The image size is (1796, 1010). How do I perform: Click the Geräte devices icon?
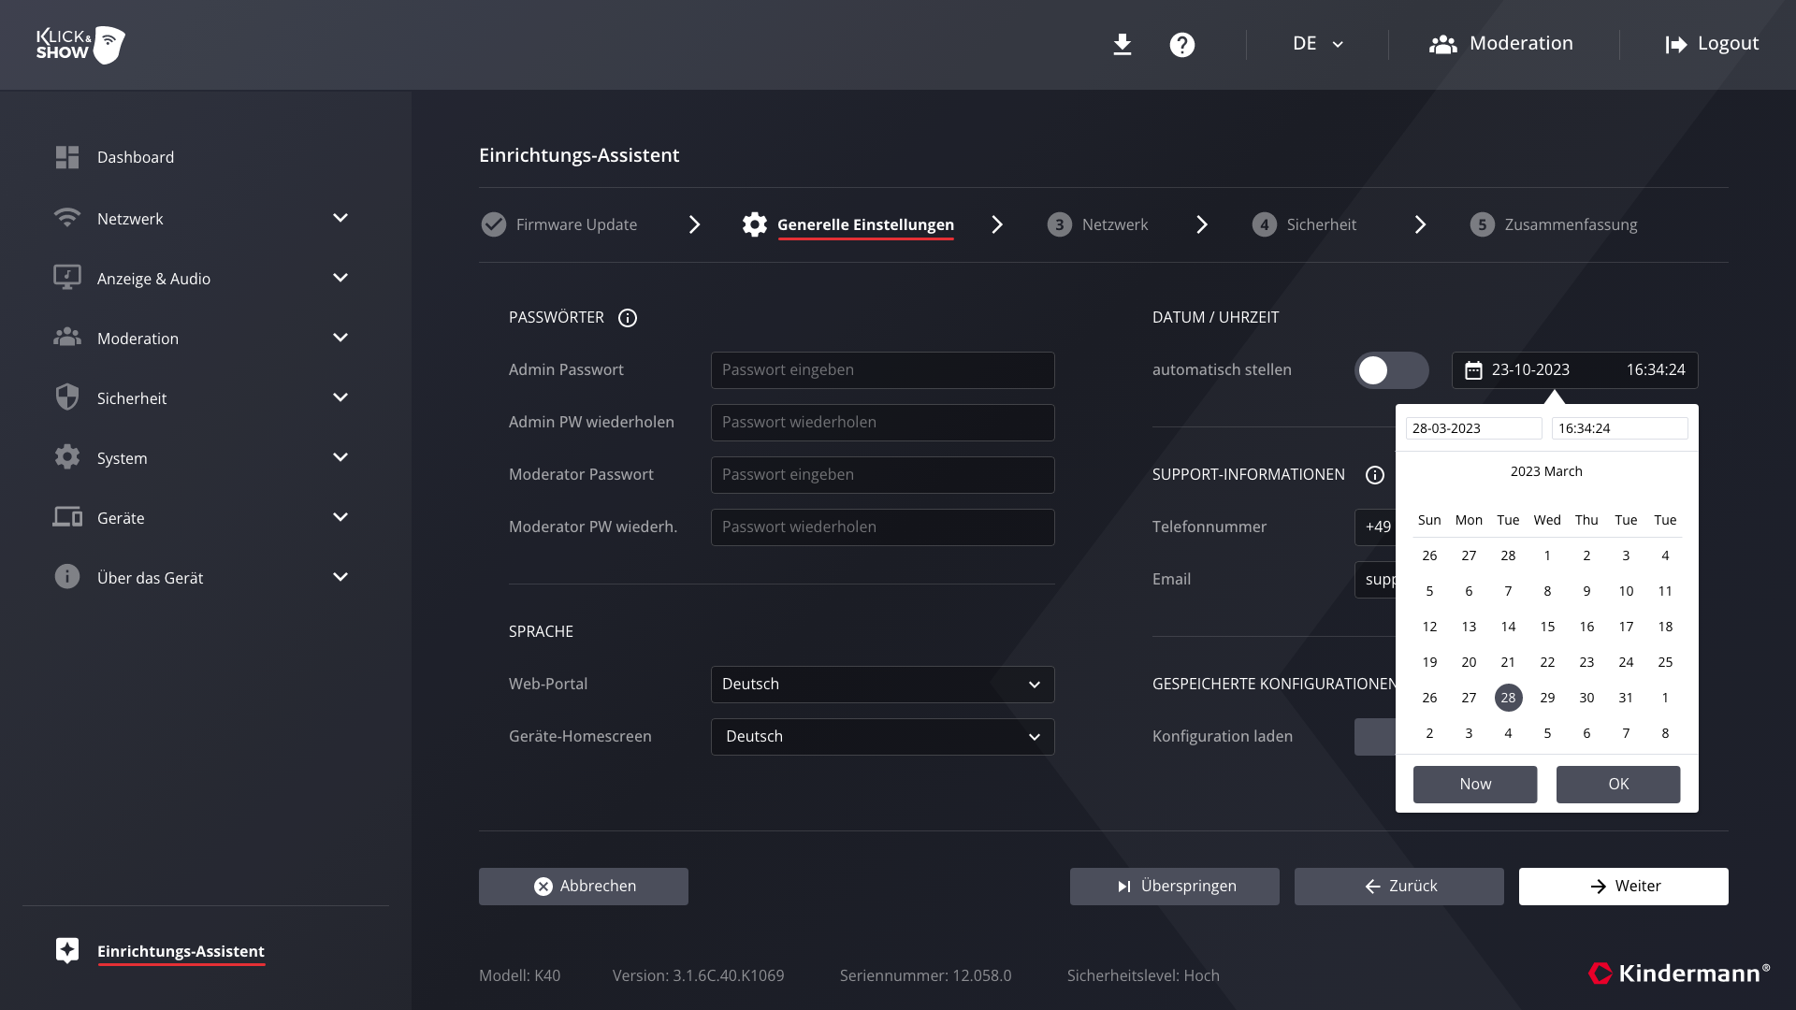67,517
